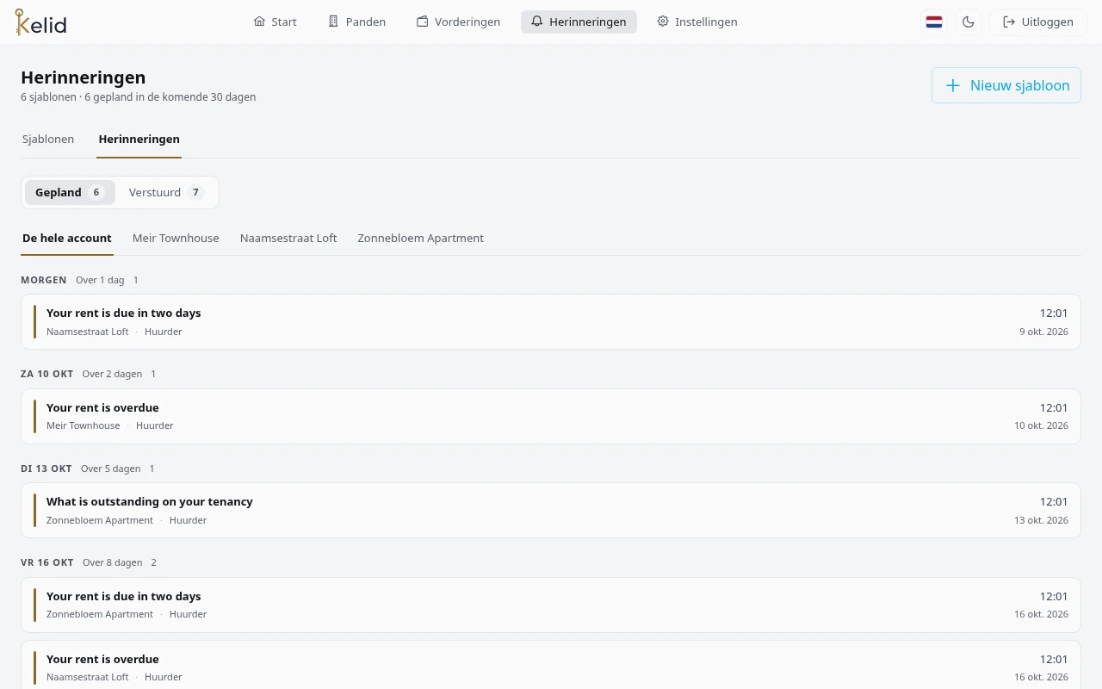
Task: Open the Meir Townhouse rent overdue reminder
Action: pyautogui.click(x=551, y=416)
